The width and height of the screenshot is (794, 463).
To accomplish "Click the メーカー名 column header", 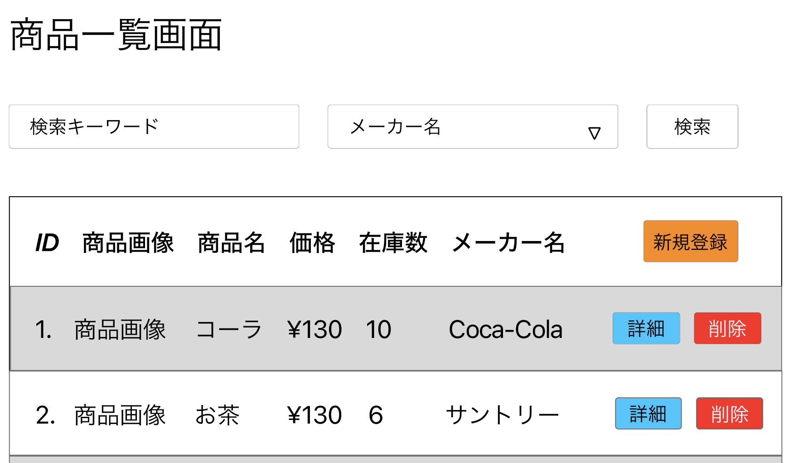I will pyautogui.click(x=509, y=243).
